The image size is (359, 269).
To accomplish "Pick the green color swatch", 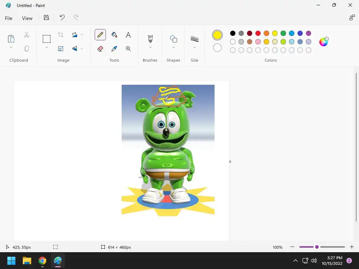I will (283, 33).
